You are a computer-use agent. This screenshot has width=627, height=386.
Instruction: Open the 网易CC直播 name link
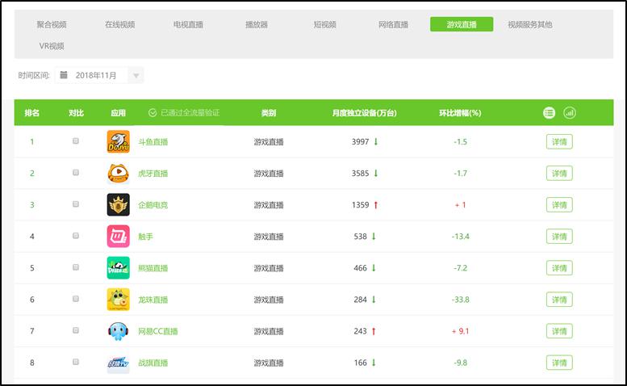(x=158, y=332)
